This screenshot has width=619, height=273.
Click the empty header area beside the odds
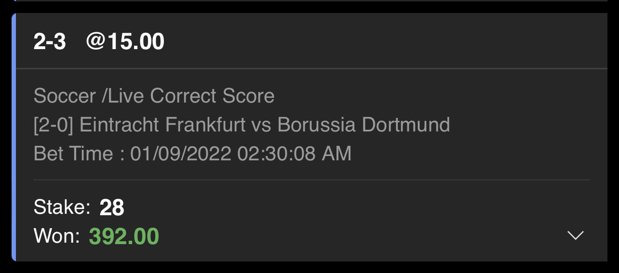[x=386, y=42]
